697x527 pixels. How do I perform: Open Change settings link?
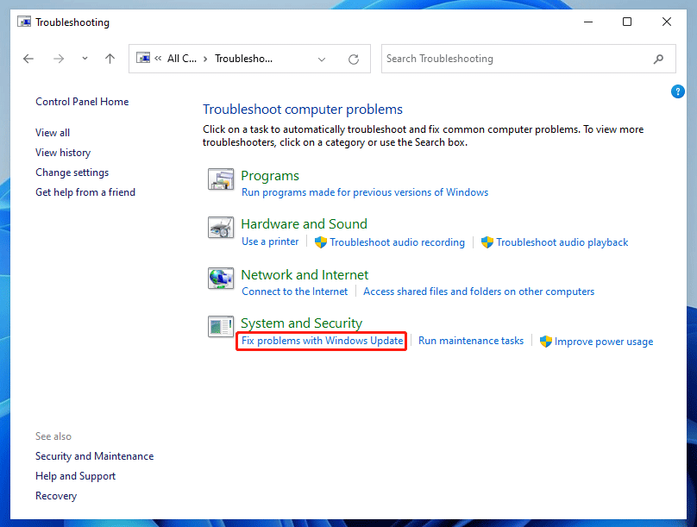tap(72, 173)
